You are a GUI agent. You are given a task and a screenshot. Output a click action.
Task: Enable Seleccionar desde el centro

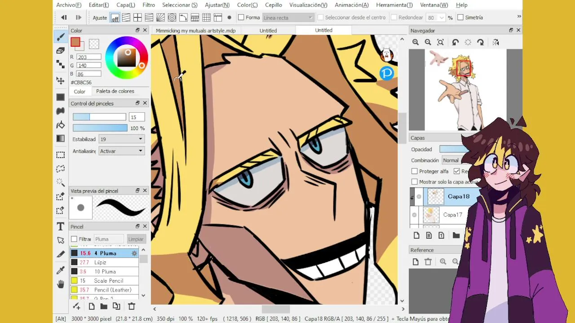tap(320, 17)
